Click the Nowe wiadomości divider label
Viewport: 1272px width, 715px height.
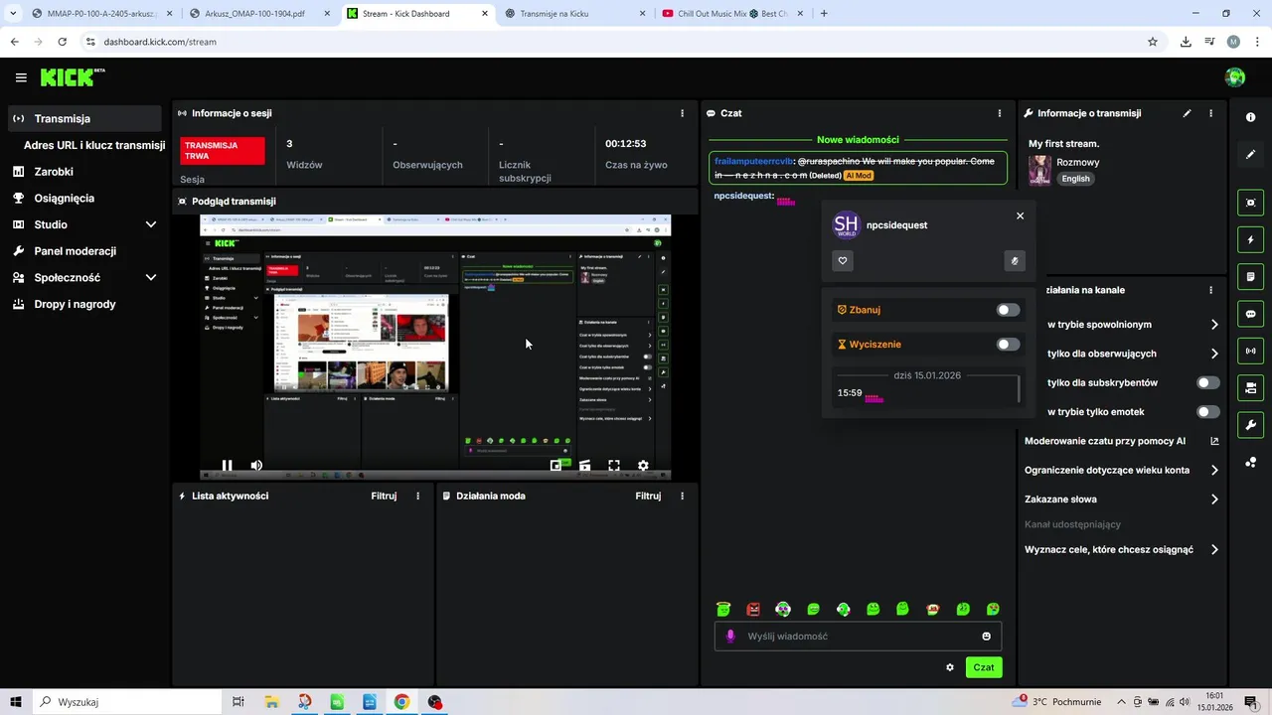(858, 140)
